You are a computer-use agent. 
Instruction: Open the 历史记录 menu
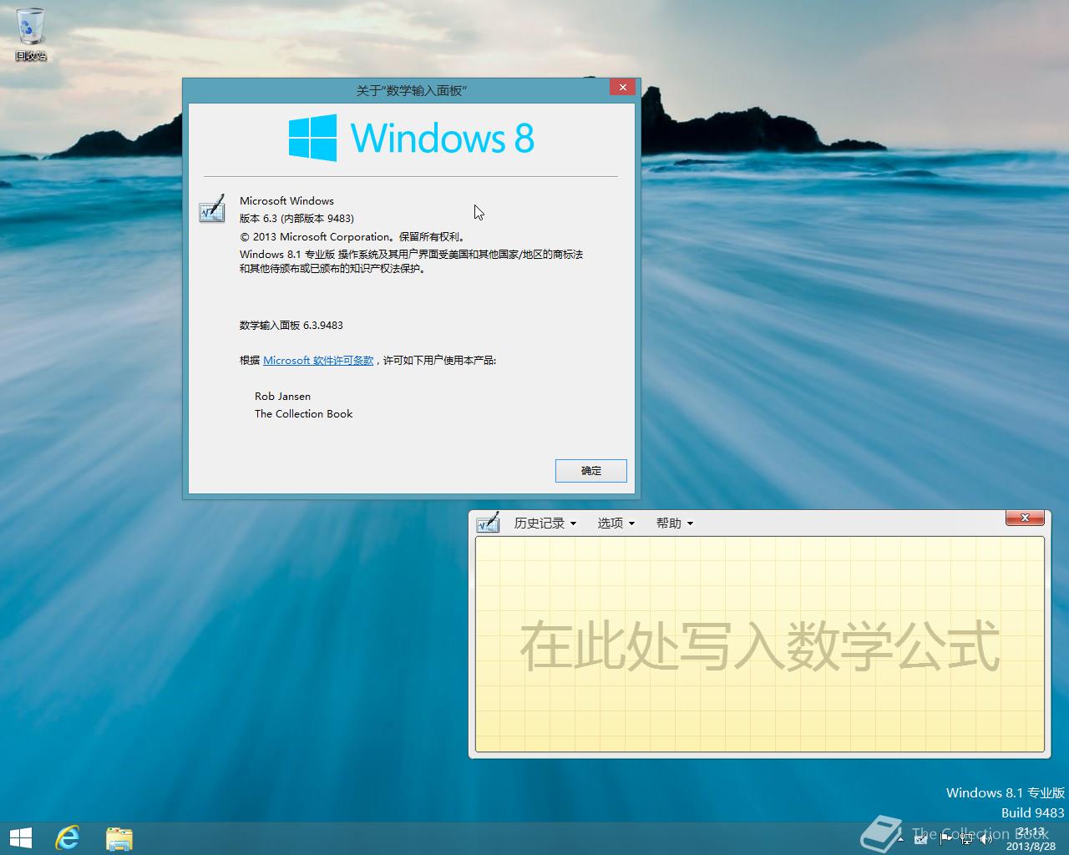[x=545, y=523]
